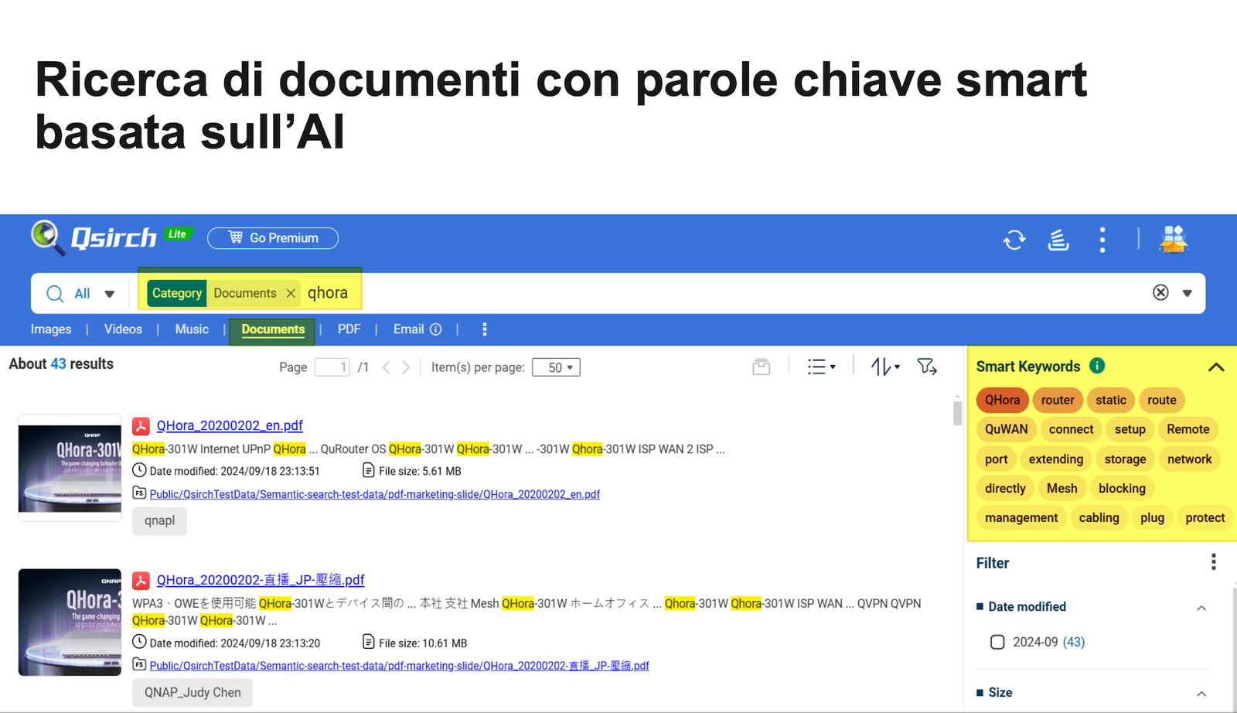This screenshot has height=713, width=1237.
Task: Click file size icon beside 5.61 MB
Action: tap(369, 470)
